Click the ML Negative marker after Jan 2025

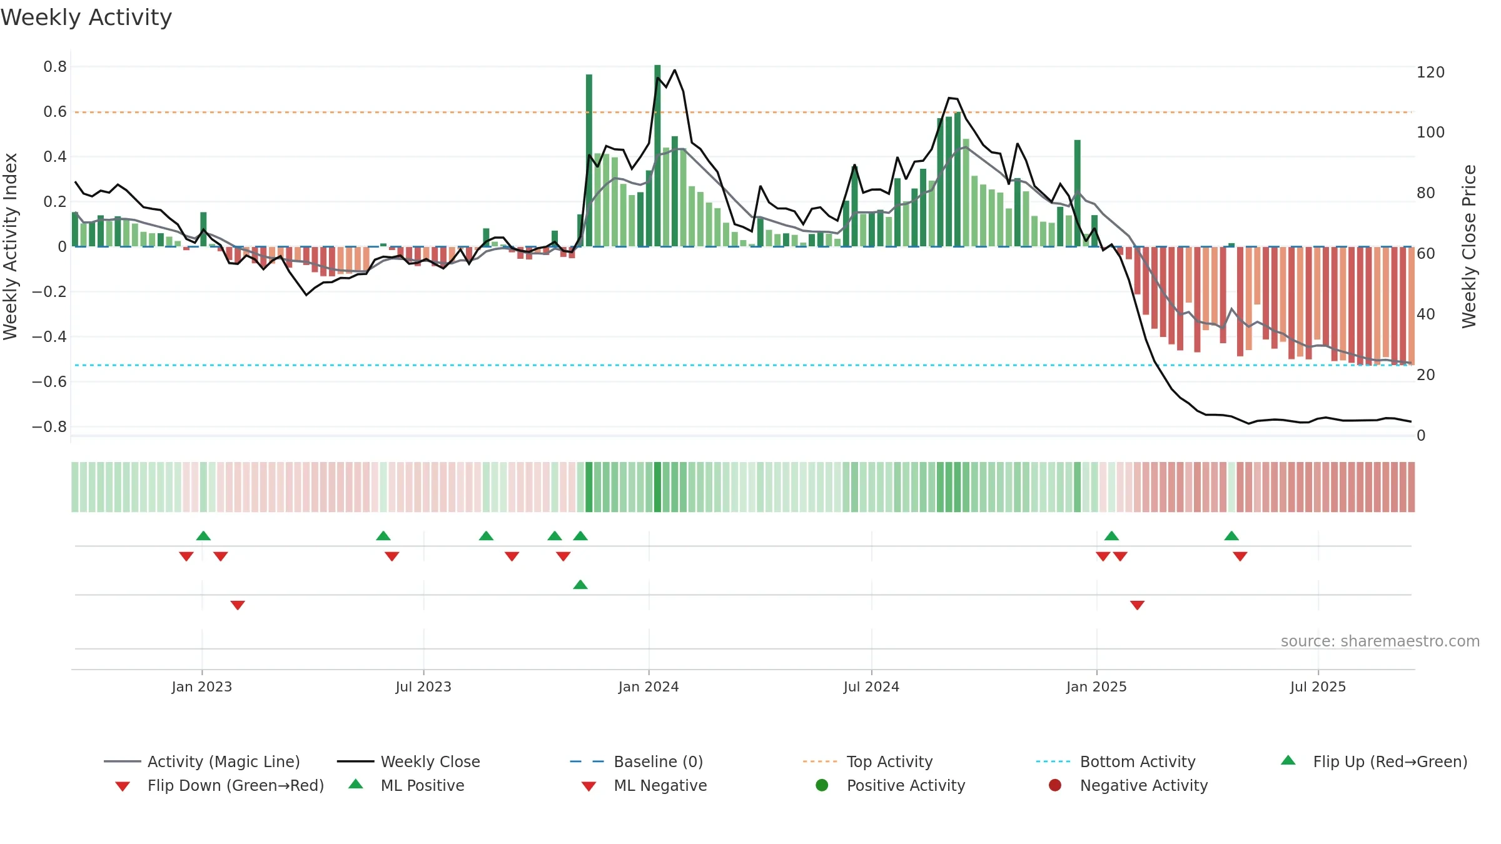pos(1138,605)
